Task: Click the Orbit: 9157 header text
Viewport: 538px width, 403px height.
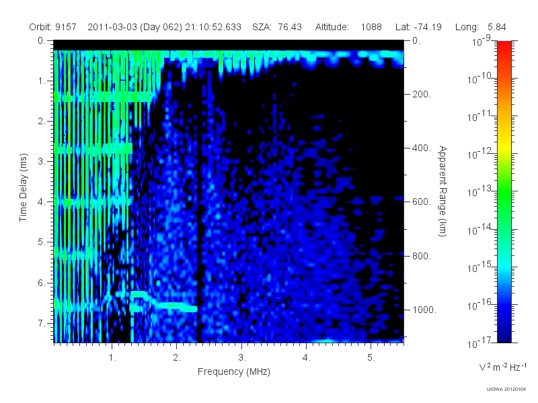Action: (x=52, y=27)
